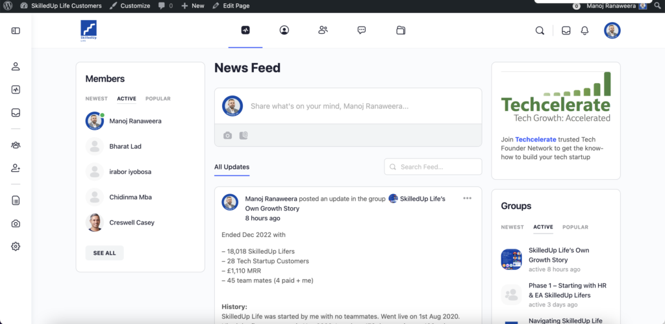Open the profile icon in sidebar
The height and width of the screenshot is (324, 665).
click(x=16, y=67)
